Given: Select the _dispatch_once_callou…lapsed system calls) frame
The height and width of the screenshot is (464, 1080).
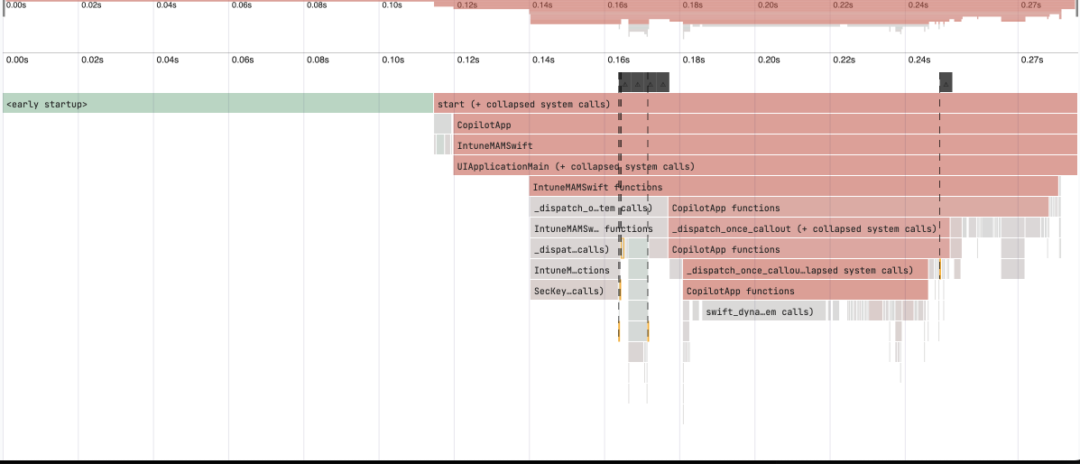Looking at the screenshot, I should (805, 270).
